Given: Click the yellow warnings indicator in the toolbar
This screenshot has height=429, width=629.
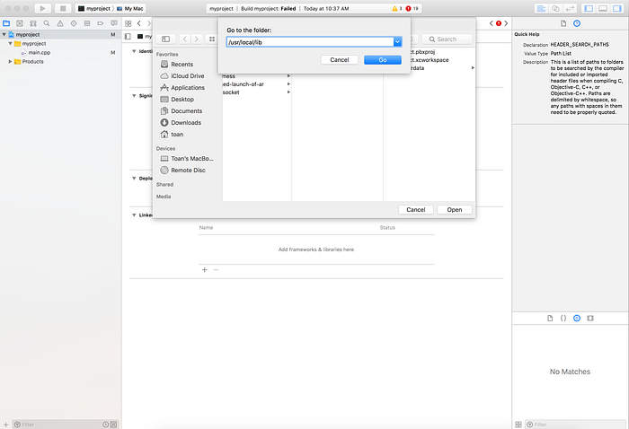Looking at the screenshot, I should coord(397,8).
